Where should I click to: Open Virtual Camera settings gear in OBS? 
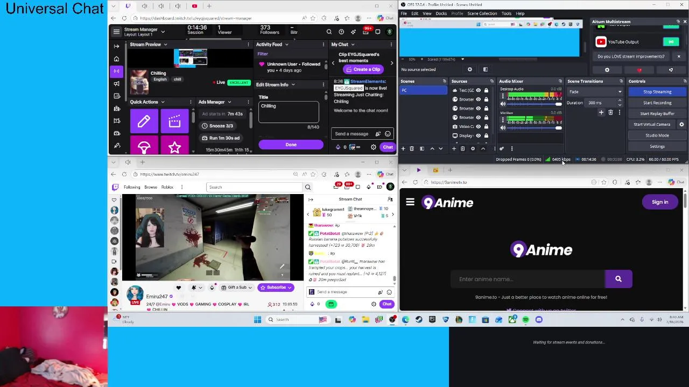click(681, 124)
